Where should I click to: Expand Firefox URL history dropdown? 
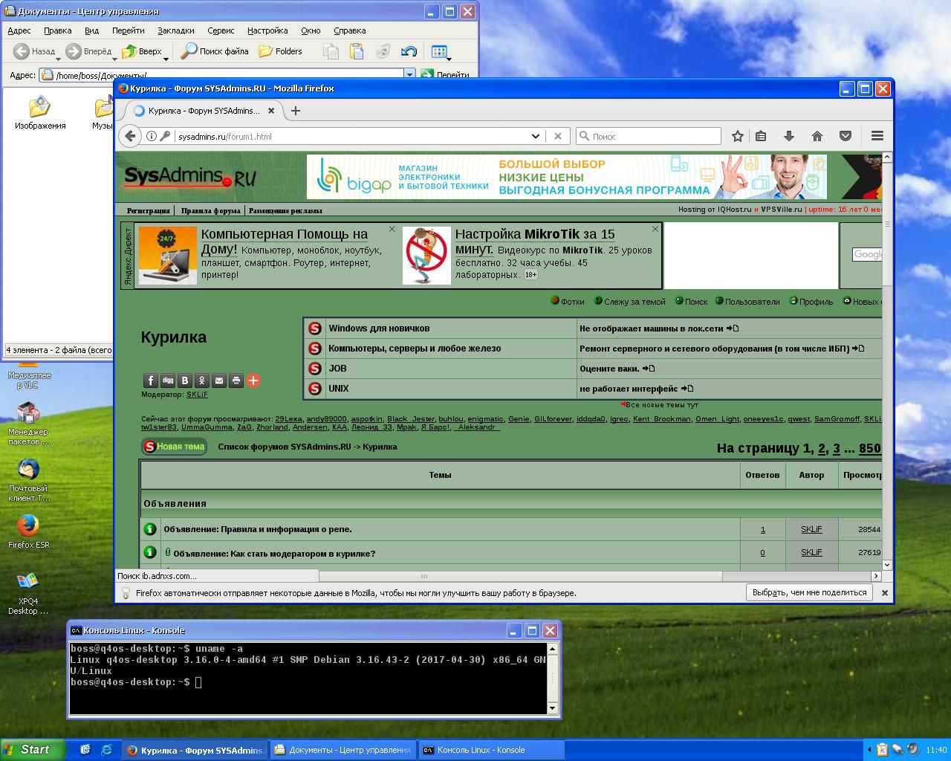[x=535, y=136]
